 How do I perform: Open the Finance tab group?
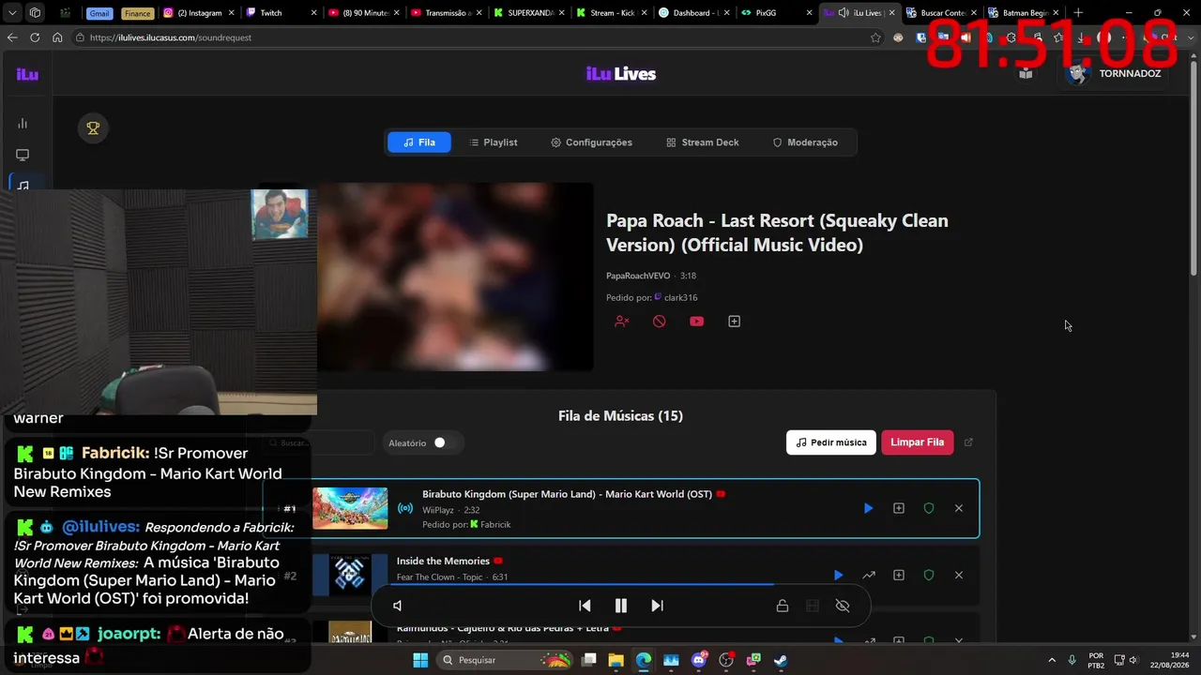pos(137,13)
